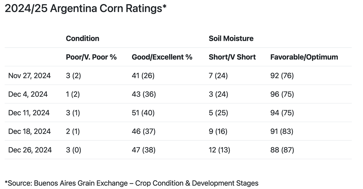Select the Dec 11, 2024 row label
Image resolution: width=363 pixels, height=189 pixels.
[x=29, y=113]
